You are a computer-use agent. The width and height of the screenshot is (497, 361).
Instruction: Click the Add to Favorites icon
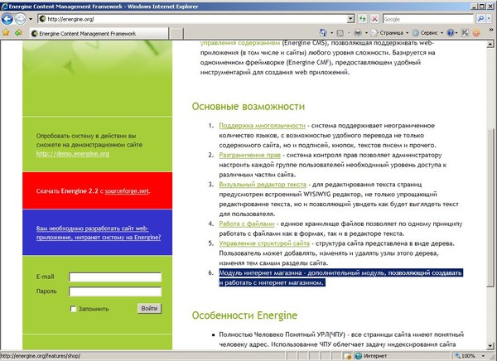click(x=19, y=32)
